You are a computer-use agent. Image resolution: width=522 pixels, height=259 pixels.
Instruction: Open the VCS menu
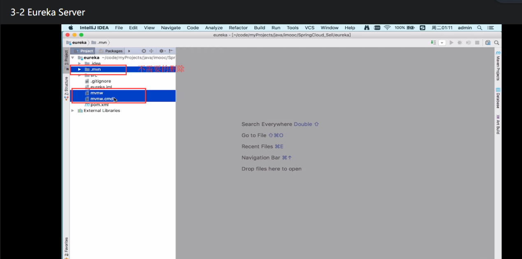[x=310, y=28]
